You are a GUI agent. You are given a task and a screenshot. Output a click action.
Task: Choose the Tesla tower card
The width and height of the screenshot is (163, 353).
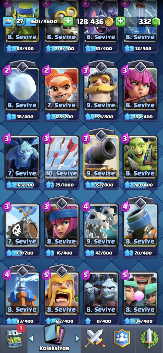[x=23, y=294]
